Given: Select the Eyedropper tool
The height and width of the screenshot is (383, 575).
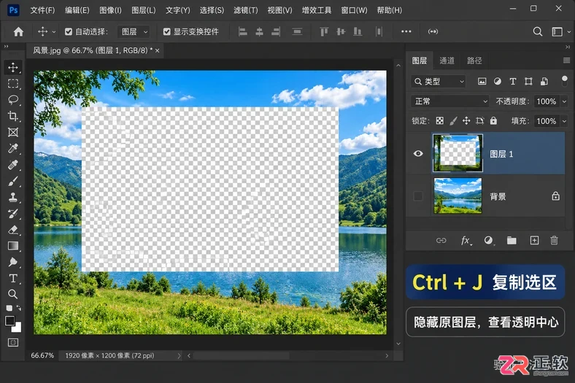Looking at the screenshot, I should pyautogui.click(x=13, y=148).
